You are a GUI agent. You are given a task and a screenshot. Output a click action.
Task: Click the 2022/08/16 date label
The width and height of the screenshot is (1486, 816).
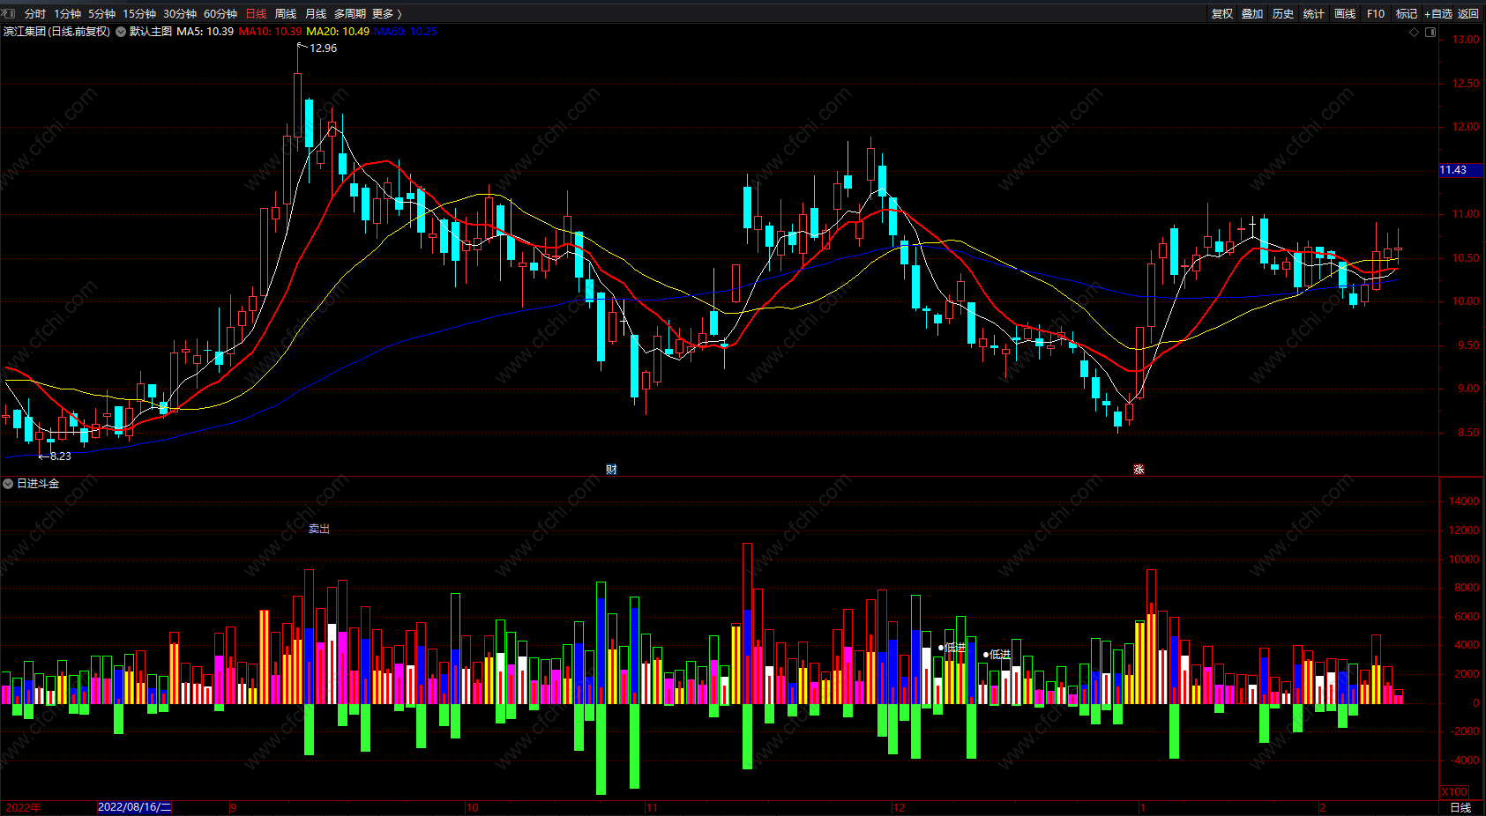coord(134,807)
